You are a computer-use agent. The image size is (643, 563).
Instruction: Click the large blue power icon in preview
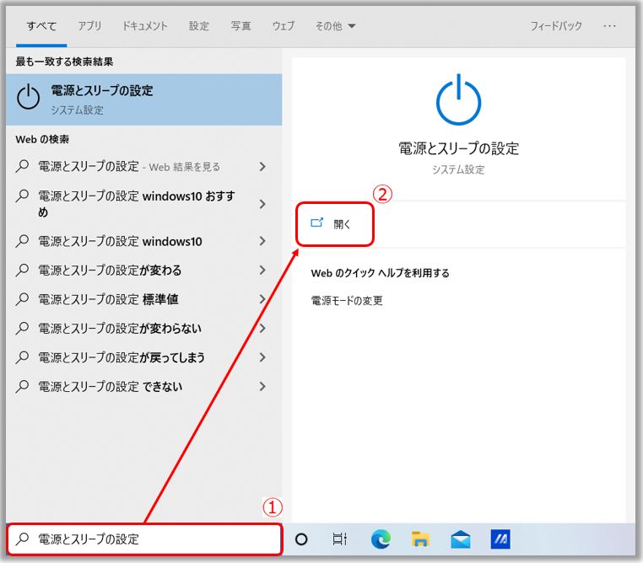tap(458, 99)
